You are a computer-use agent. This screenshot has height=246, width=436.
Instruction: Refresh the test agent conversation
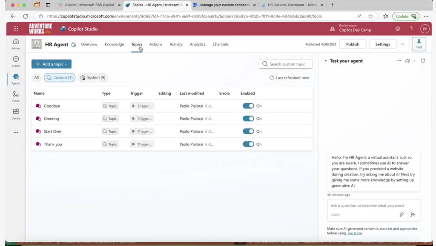click(x=423, y=61)
